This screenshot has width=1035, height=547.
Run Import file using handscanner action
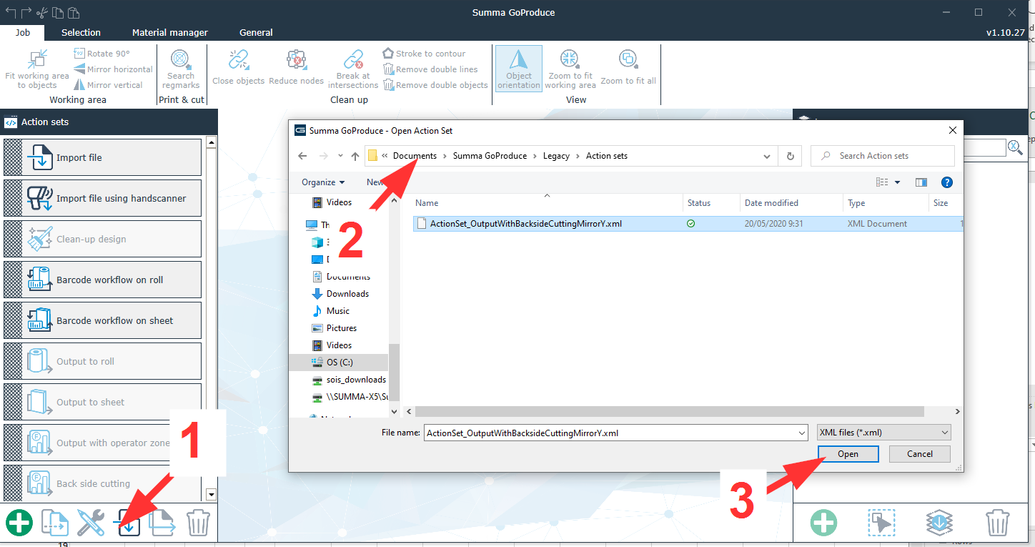coord(102,198)
